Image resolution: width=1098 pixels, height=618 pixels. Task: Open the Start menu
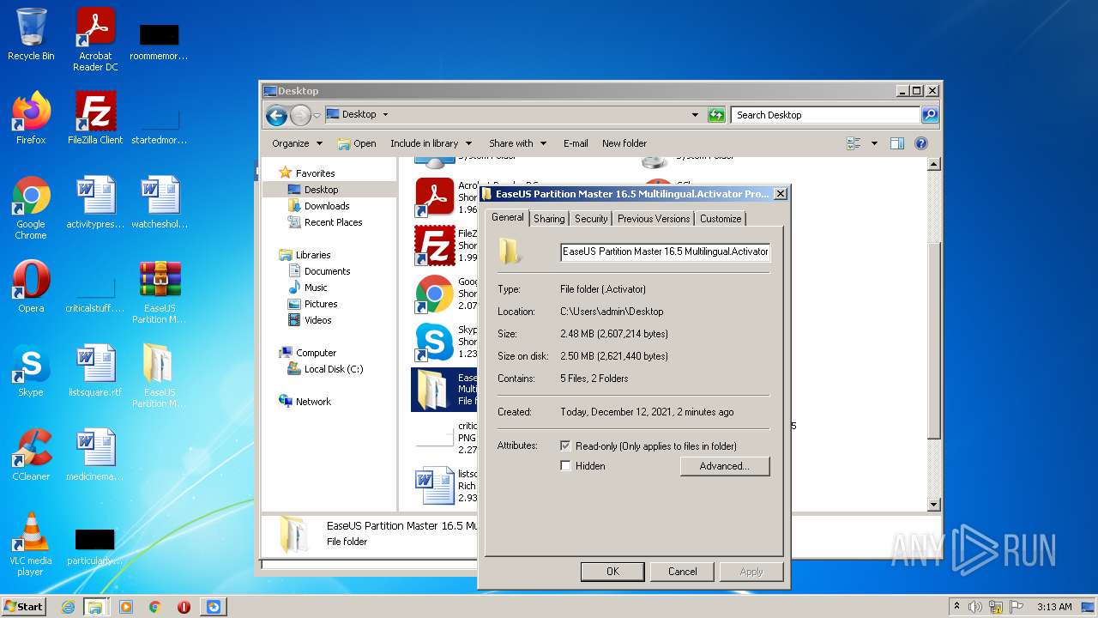24,607
